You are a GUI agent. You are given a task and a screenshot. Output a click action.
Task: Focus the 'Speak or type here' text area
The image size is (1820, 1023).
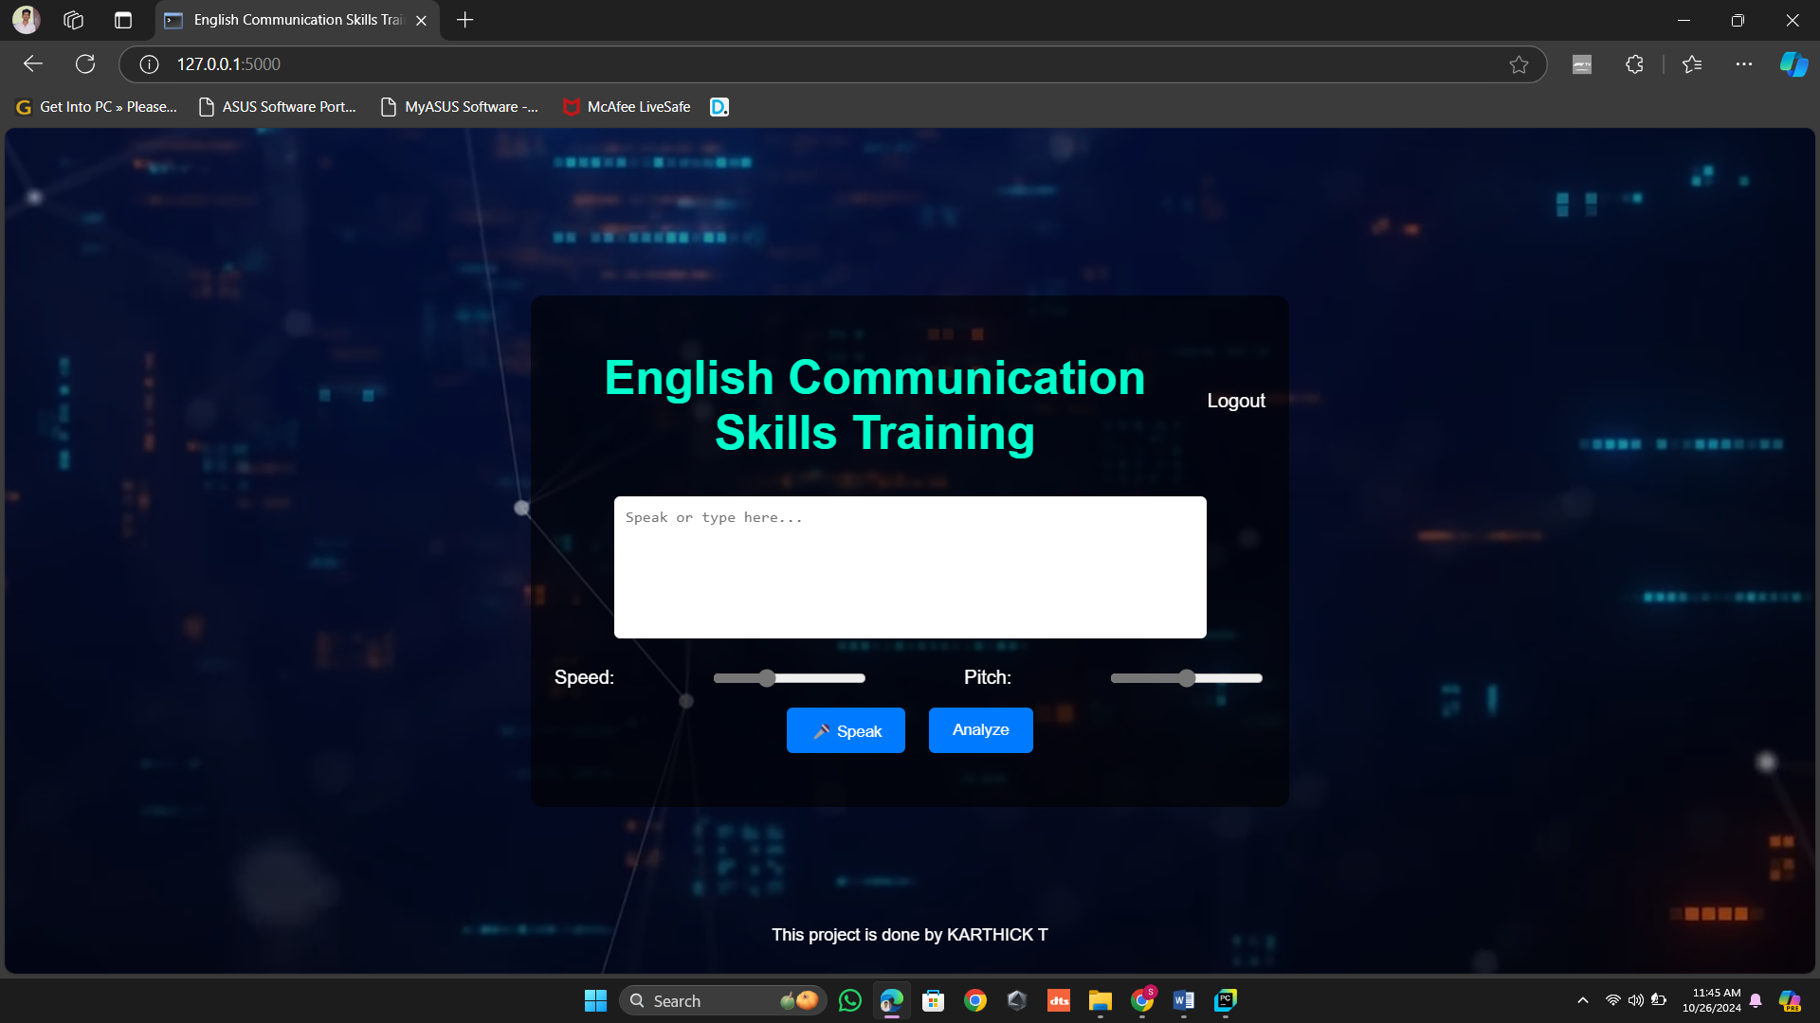click(x=910, y=567)
